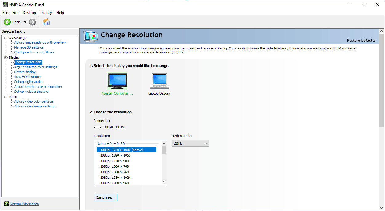Open Manage 3D settings
Image resolution: width=385 pixels, height=211 pixels.
point(29,47)
